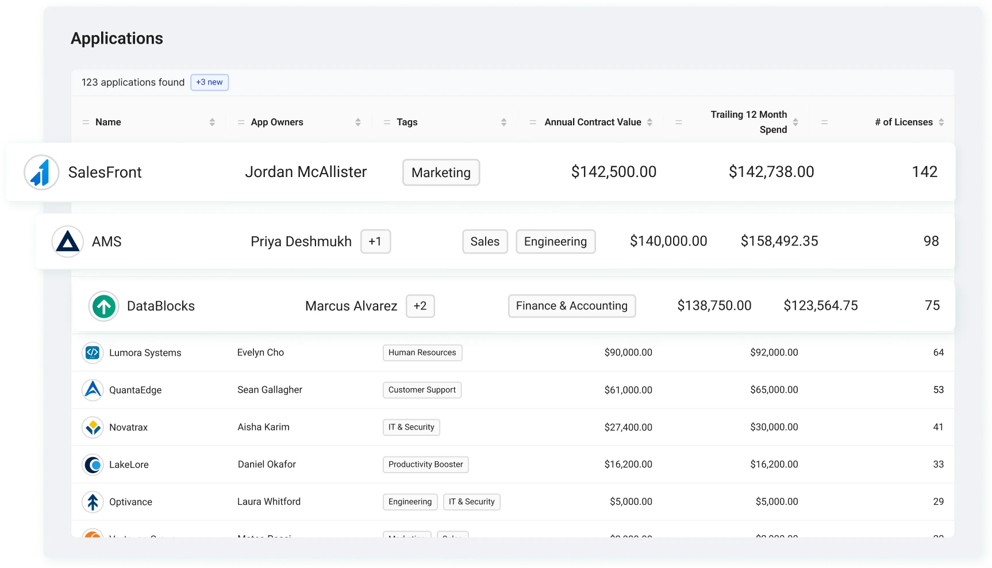Click the Novatrax app icon
992x568 pixels.
pyautogui.click(x=93, y=427)
